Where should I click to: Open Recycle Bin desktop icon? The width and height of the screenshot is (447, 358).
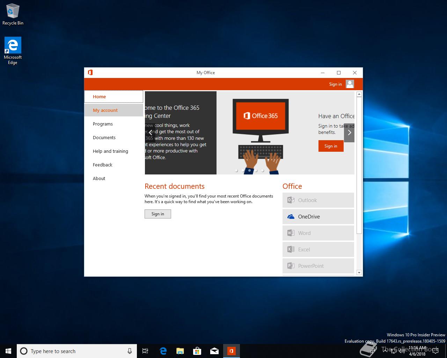[13, 15]
